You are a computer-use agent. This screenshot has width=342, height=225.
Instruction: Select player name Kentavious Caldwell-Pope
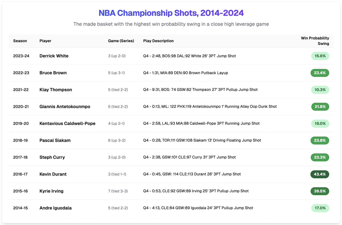67,123
